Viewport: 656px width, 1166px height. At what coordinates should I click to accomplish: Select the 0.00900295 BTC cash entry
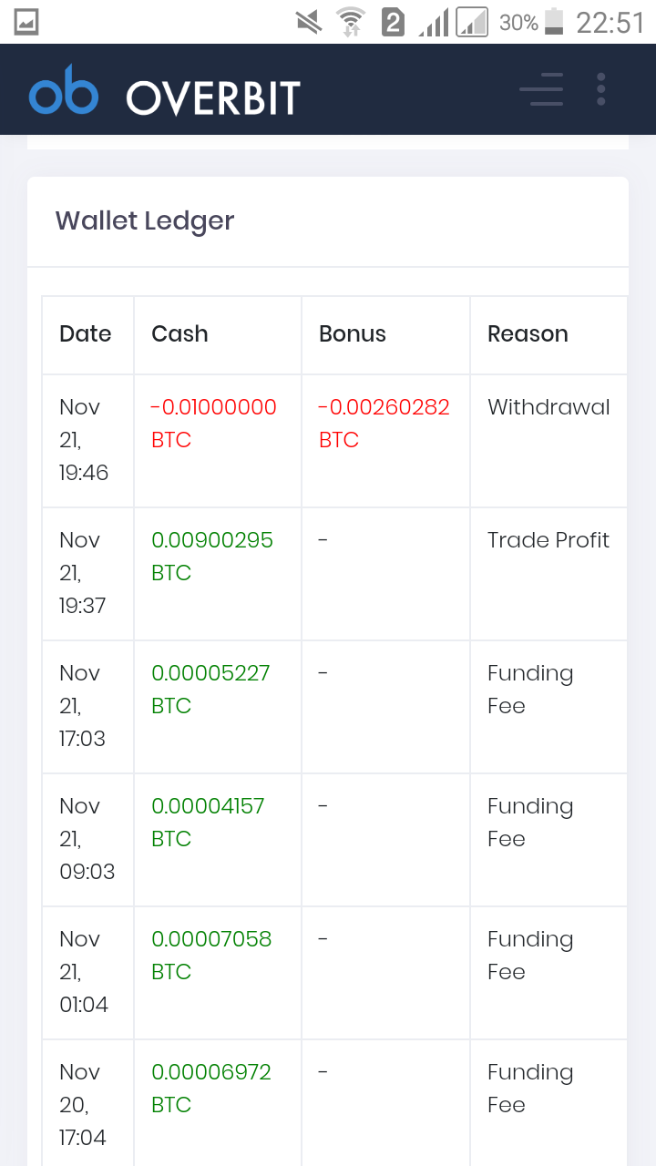[x=212, y=557]
